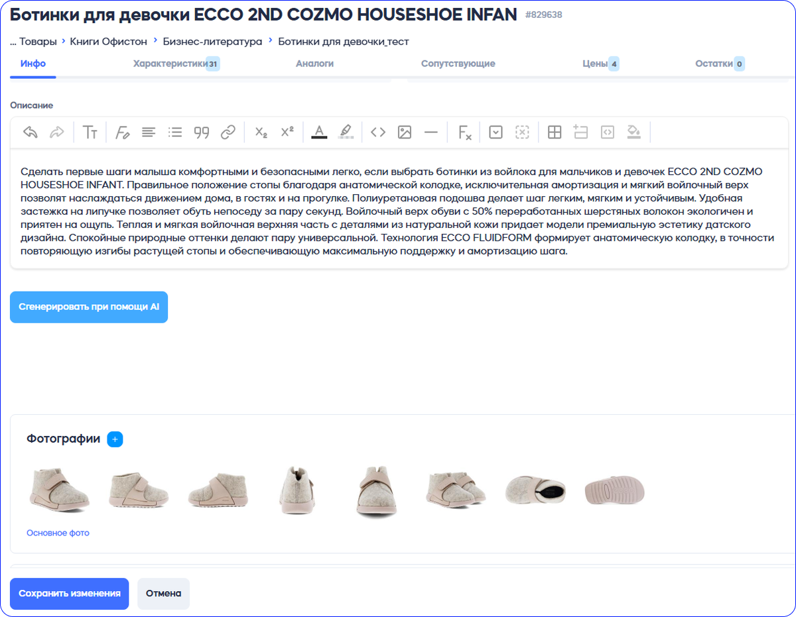The width and height of the screenshot is (796, 617).
Task: Click the Отмена button
Action: pos(163,593)
